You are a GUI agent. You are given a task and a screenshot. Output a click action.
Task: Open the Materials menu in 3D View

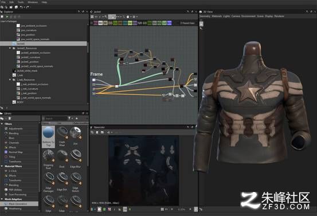click(x=217, y=16)
